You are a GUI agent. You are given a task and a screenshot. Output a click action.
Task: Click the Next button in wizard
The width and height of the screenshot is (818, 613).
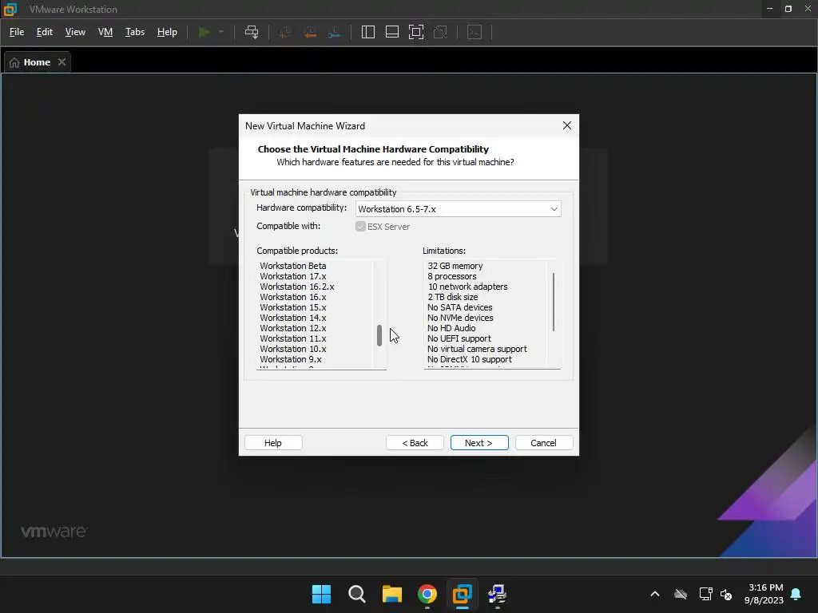pyautogui.click(x=479, y=442)
